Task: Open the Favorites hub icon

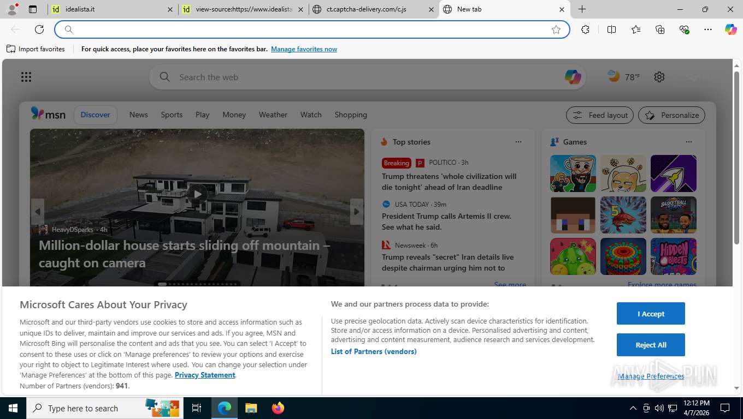Action: [x=636, y=29]
